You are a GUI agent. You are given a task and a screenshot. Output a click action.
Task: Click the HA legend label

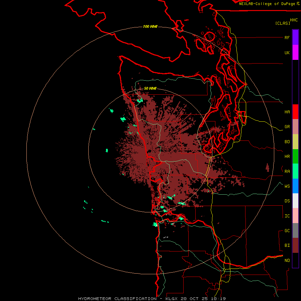click(287, 112)
